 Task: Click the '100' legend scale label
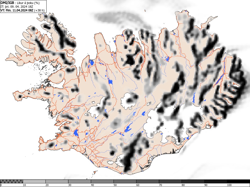click(x=229, y=185)
